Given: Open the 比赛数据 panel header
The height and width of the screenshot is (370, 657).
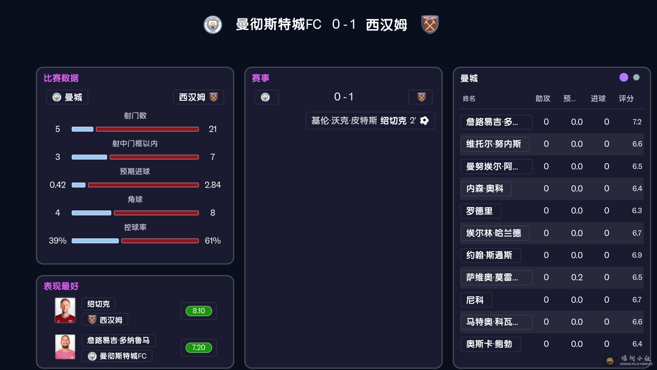Looking at the screenshot, I should 61,78.
